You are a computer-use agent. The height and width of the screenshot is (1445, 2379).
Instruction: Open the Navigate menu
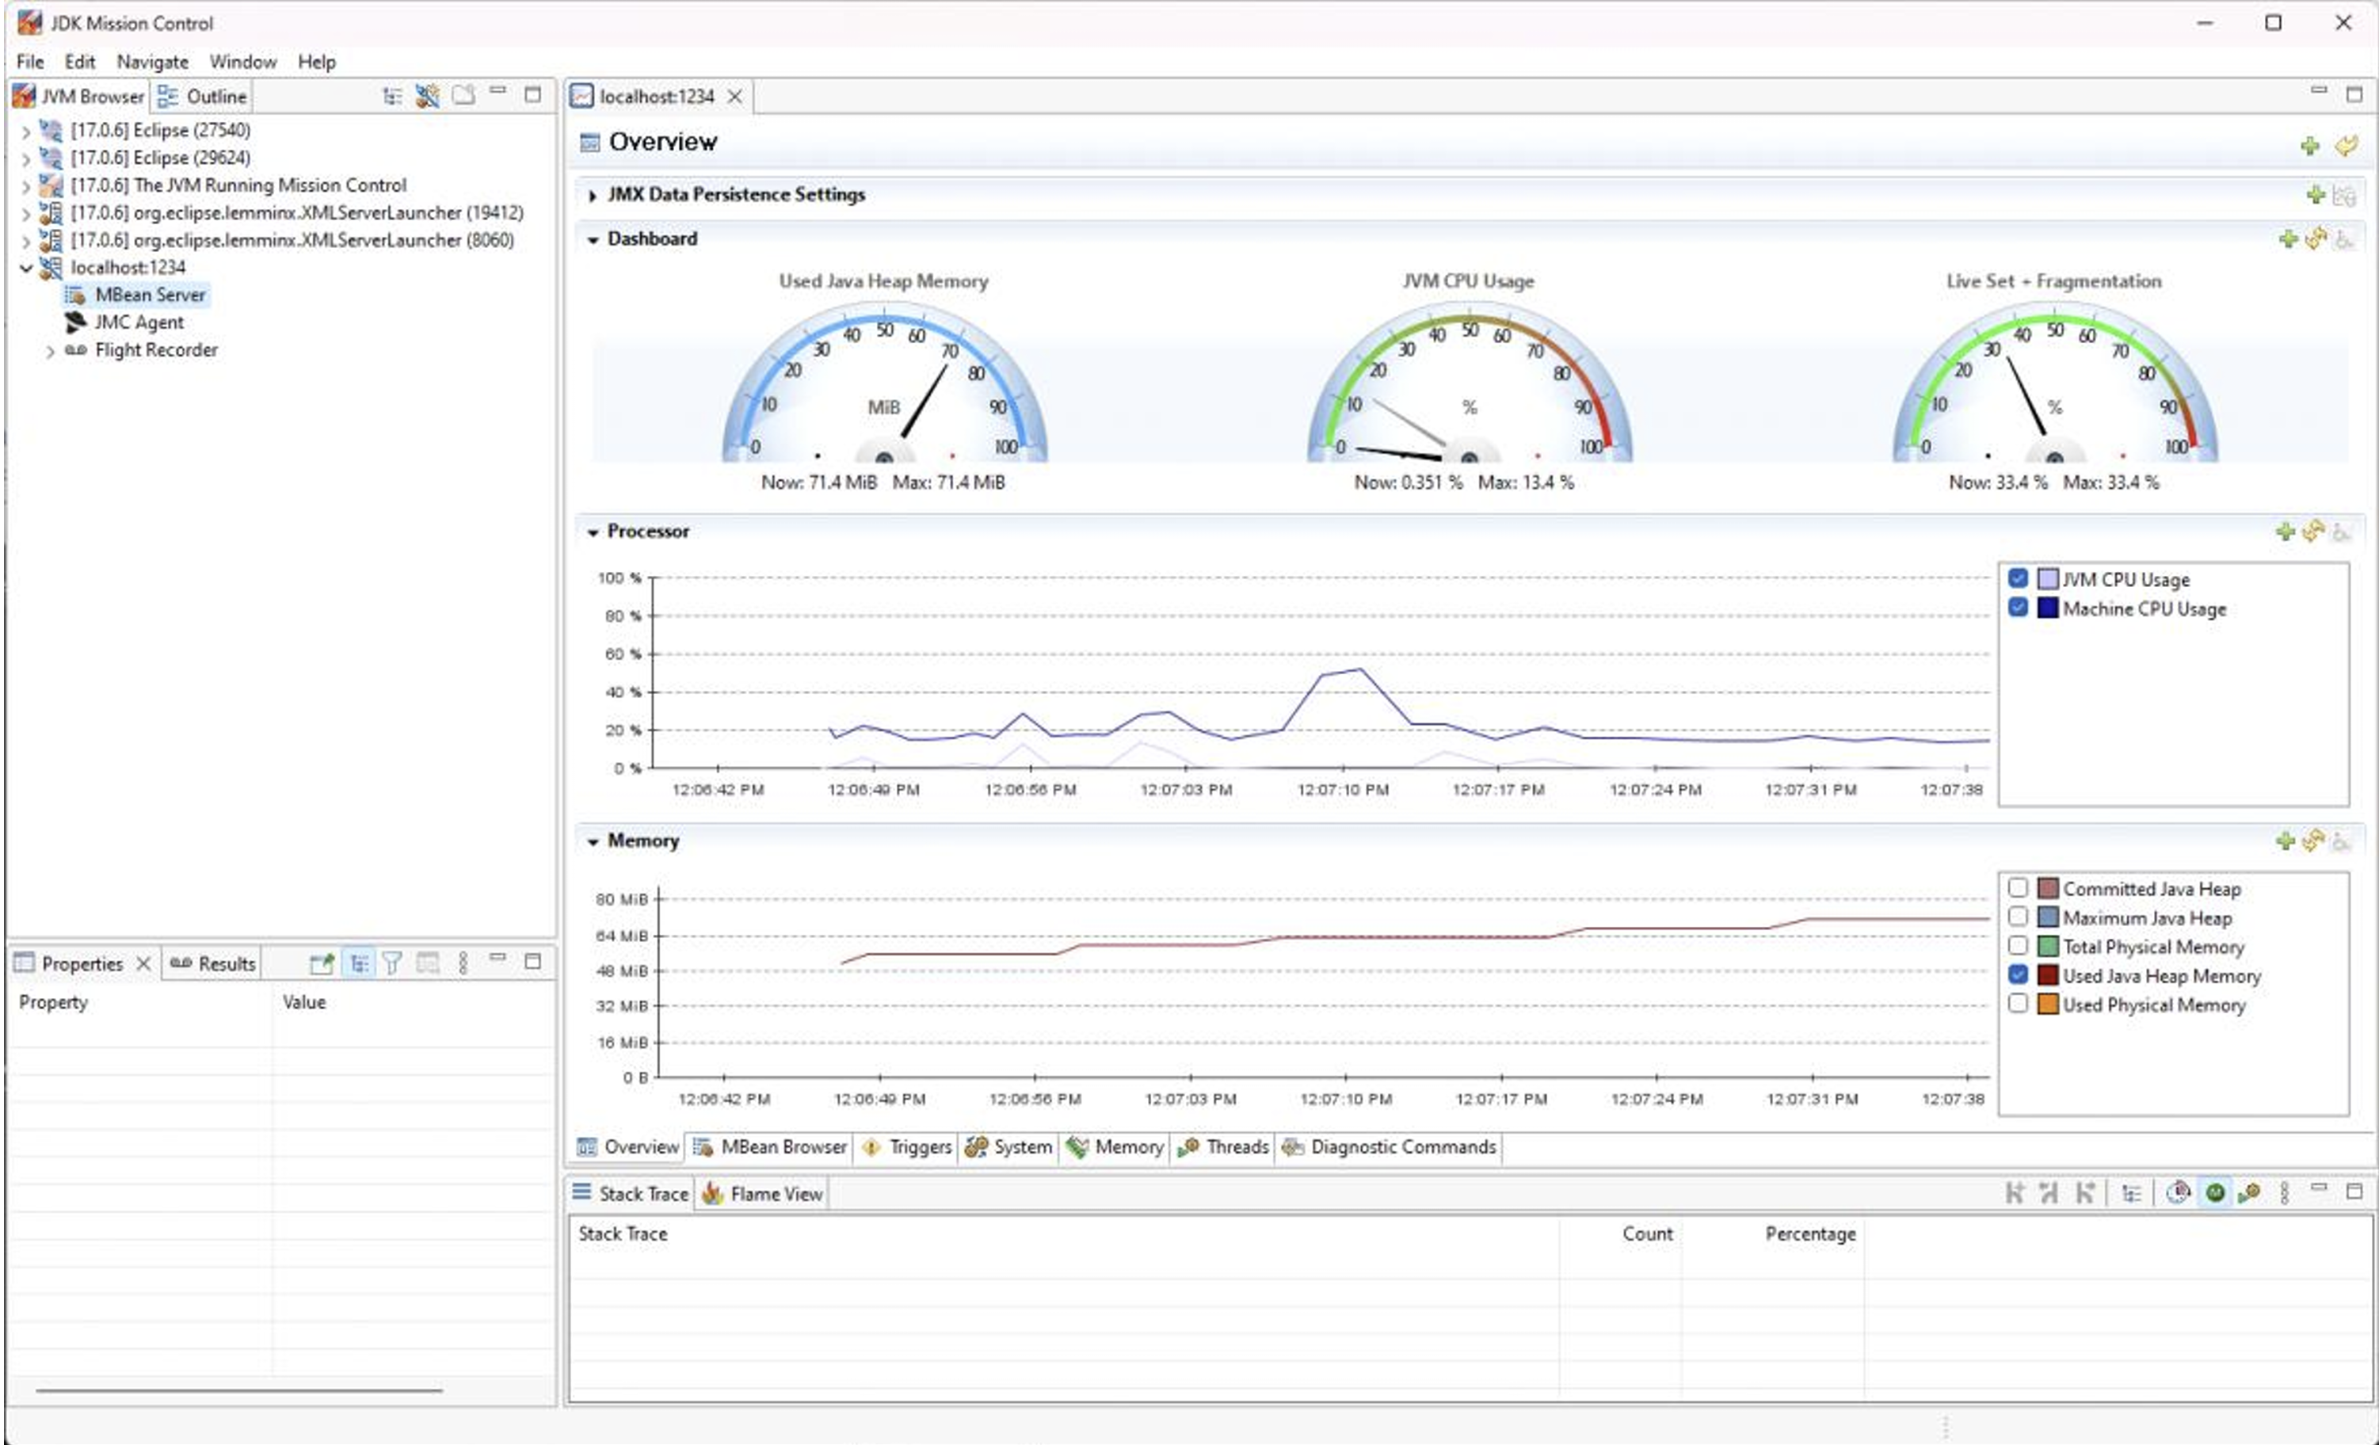coord(153,62)
